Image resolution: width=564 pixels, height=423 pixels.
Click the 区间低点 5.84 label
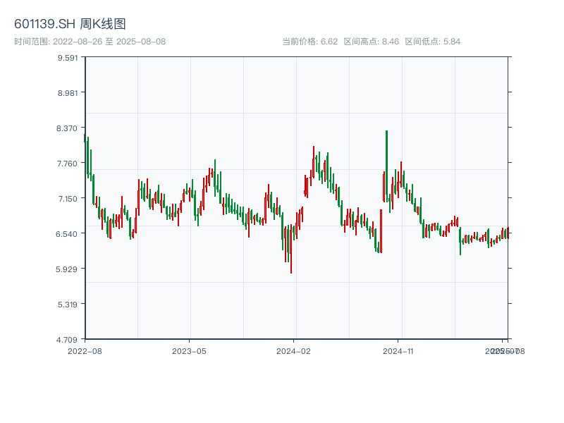tap(432, 42)
